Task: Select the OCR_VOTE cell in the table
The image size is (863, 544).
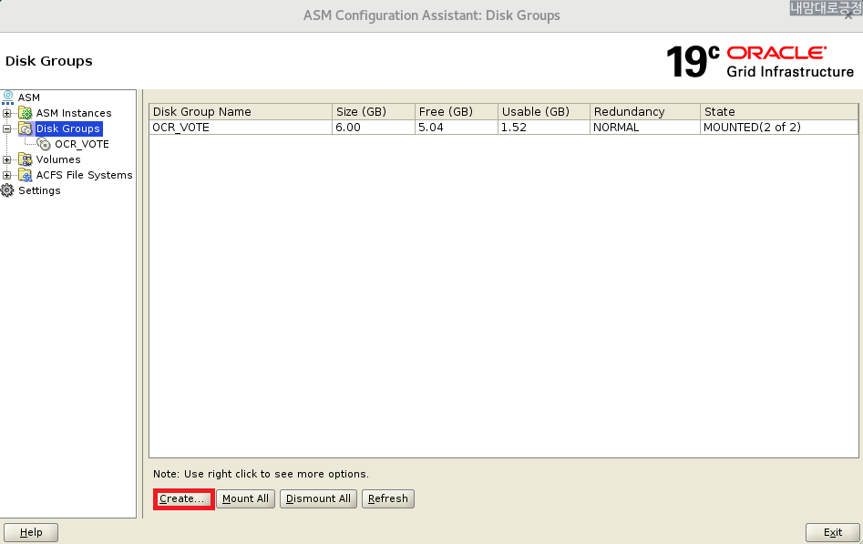Action: [x=241, y=128]
